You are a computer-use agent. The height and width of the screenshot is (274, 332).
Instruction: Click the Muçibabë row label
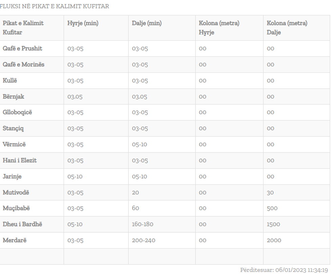(x=16, y=208)
